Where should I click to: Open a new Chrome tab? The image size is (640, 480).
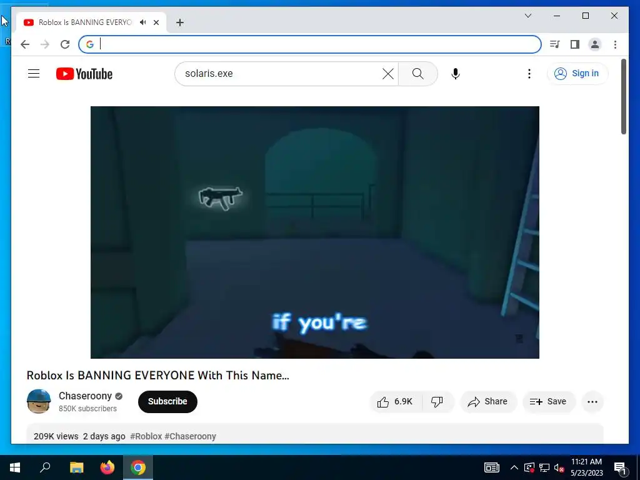point(179,22)
